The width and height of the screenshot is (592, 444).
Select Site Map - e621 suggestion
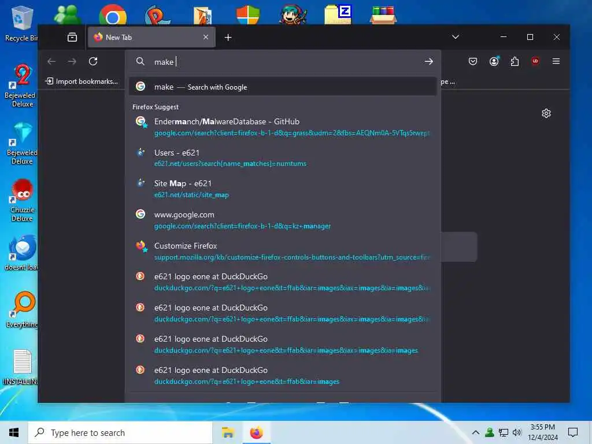[283, 189]
